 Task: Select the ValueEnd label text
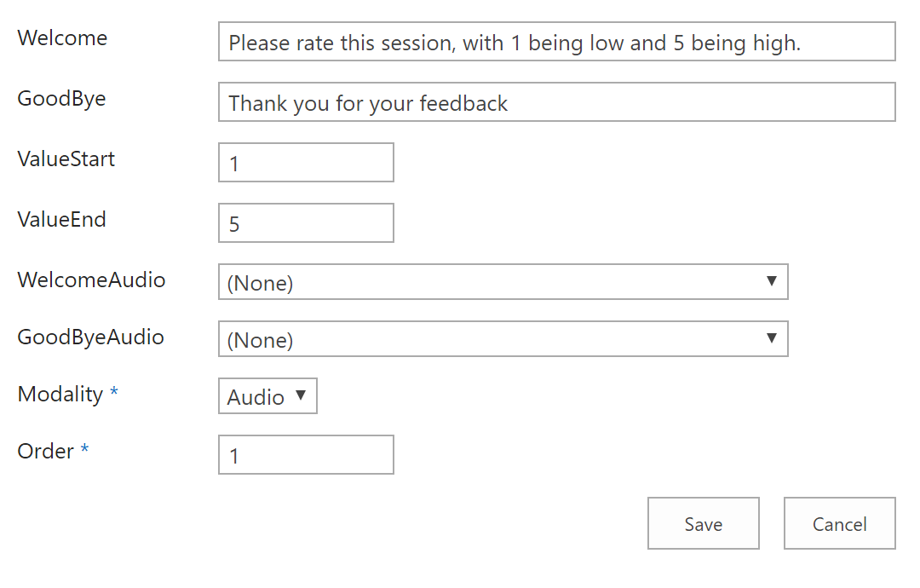point(61,220)
